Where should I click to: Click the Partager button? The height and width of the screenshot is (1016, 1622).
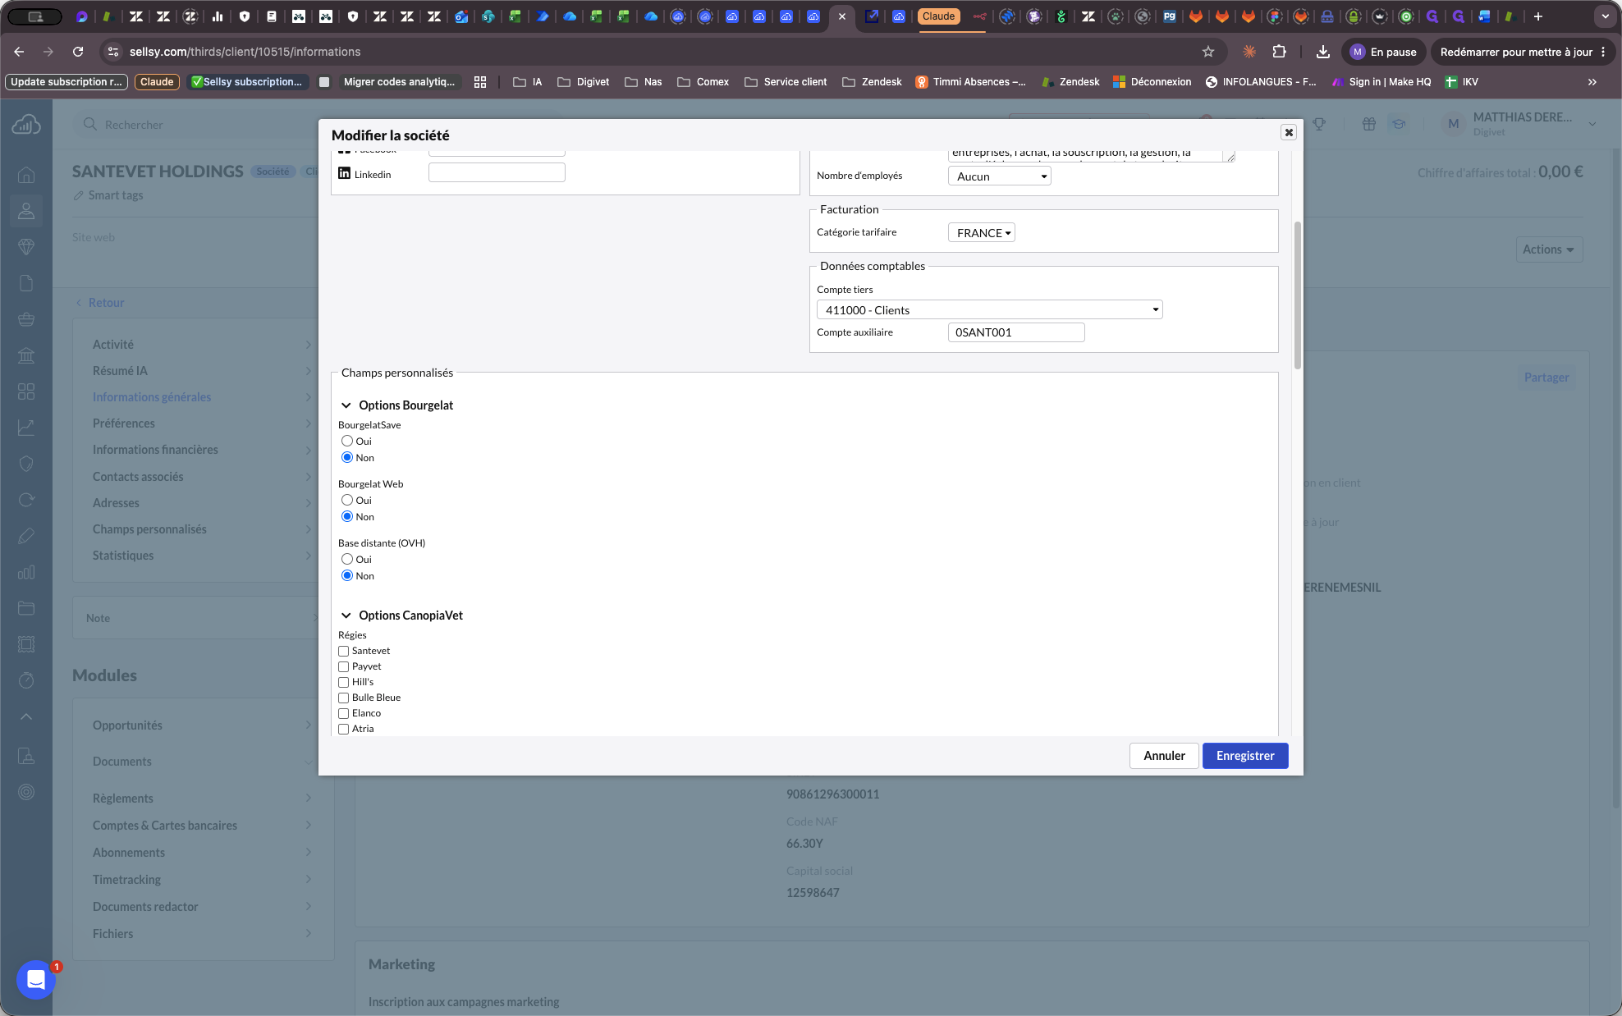point(1546,378)
